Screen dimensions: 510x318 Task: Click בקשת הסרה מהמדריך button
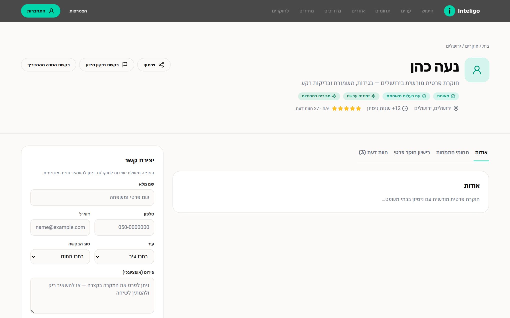click(48, 65)
